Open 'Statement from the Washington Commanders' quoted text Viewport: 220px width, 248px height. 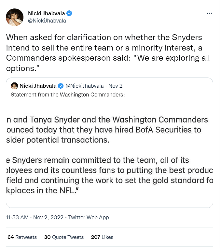point(68,95)
